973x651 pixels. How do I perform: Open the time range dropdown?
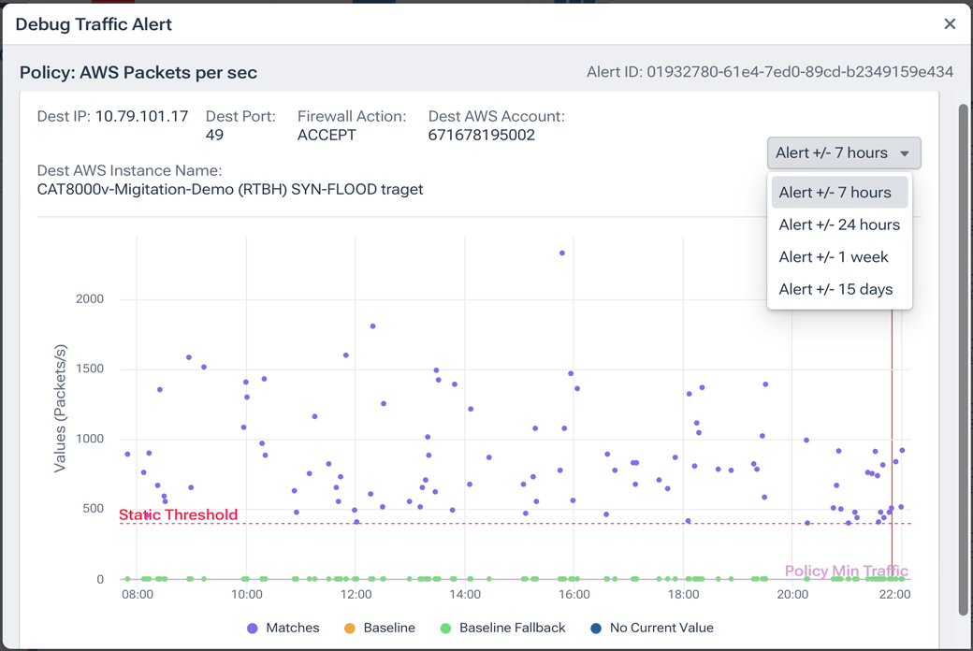pyautogui.click(x=842, y=152)
